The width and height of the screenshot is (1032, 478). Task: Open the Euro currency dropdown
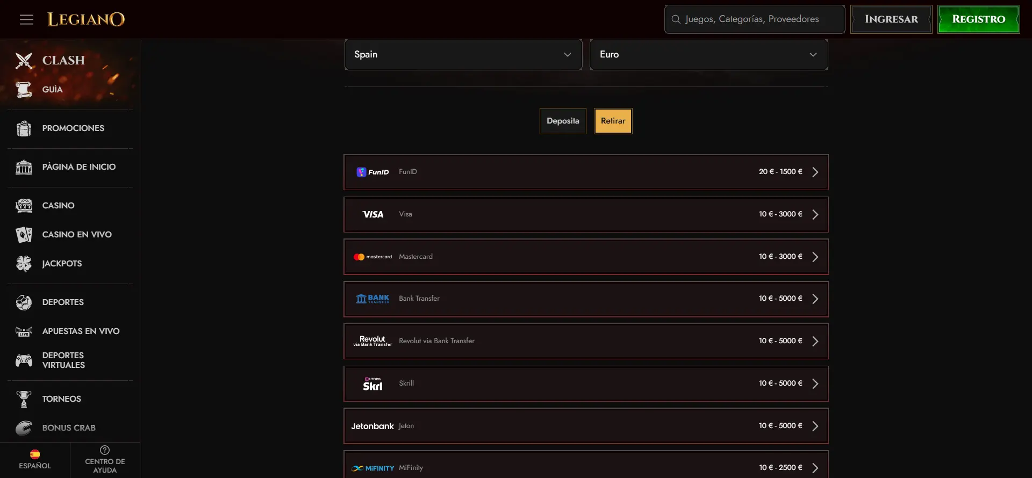click(708, 55)
